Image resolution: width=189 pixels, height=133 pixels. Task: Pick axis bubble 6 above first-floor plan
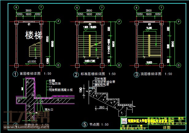click(17, 7)
